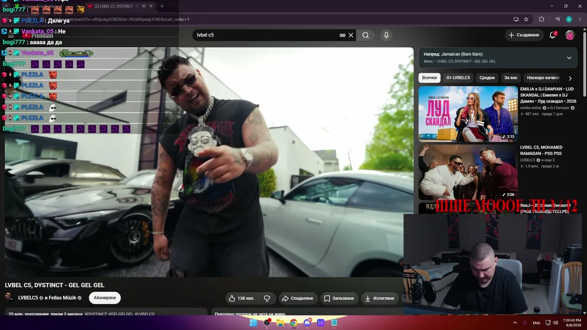Viewport: 587px width, 330px height.
Task: Expand the Jamaican (Bam Bam) mix panel
Action: 569,58
